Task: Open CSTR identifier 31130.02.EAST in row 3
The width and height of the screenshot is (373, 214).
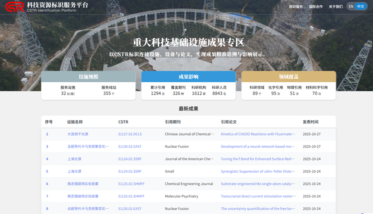Action: click(130, 146)
